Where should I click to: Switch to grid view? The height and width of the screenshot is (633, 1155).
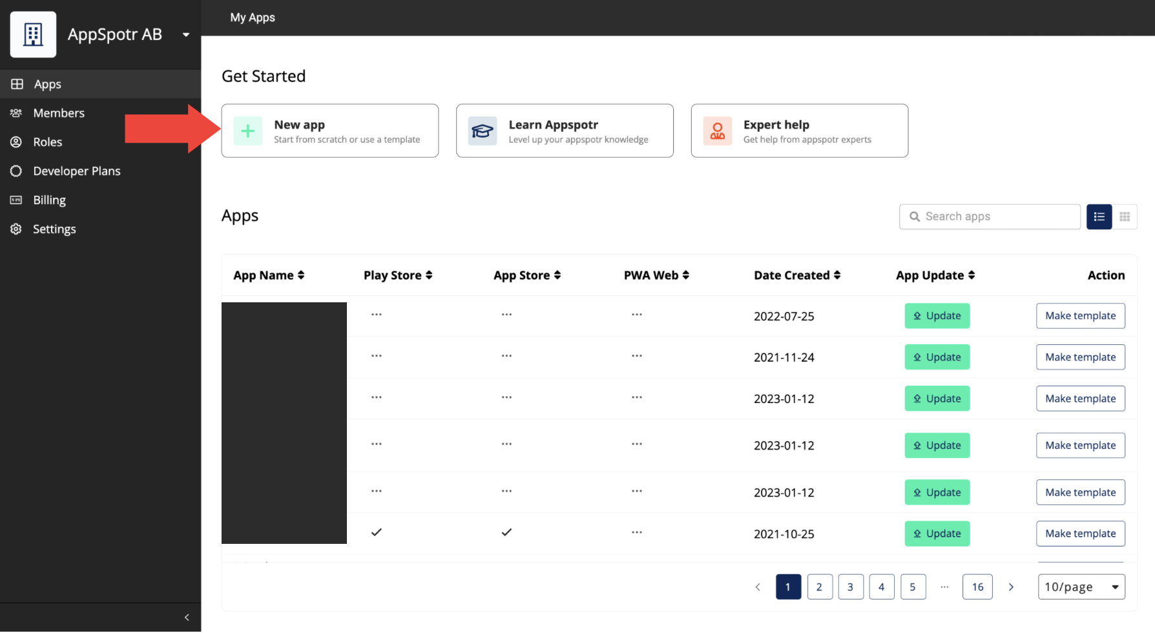pyautogui.click(x=1125, y=217)
